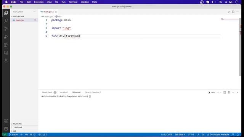Screen dimensions: 244x137
Task: Open the Explorer view in activity bar
Action: click(6, 13)
